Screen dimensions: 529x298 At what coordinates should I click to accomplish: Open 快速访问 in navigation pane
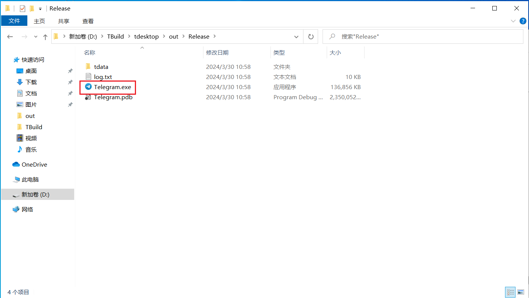point(33,60)
